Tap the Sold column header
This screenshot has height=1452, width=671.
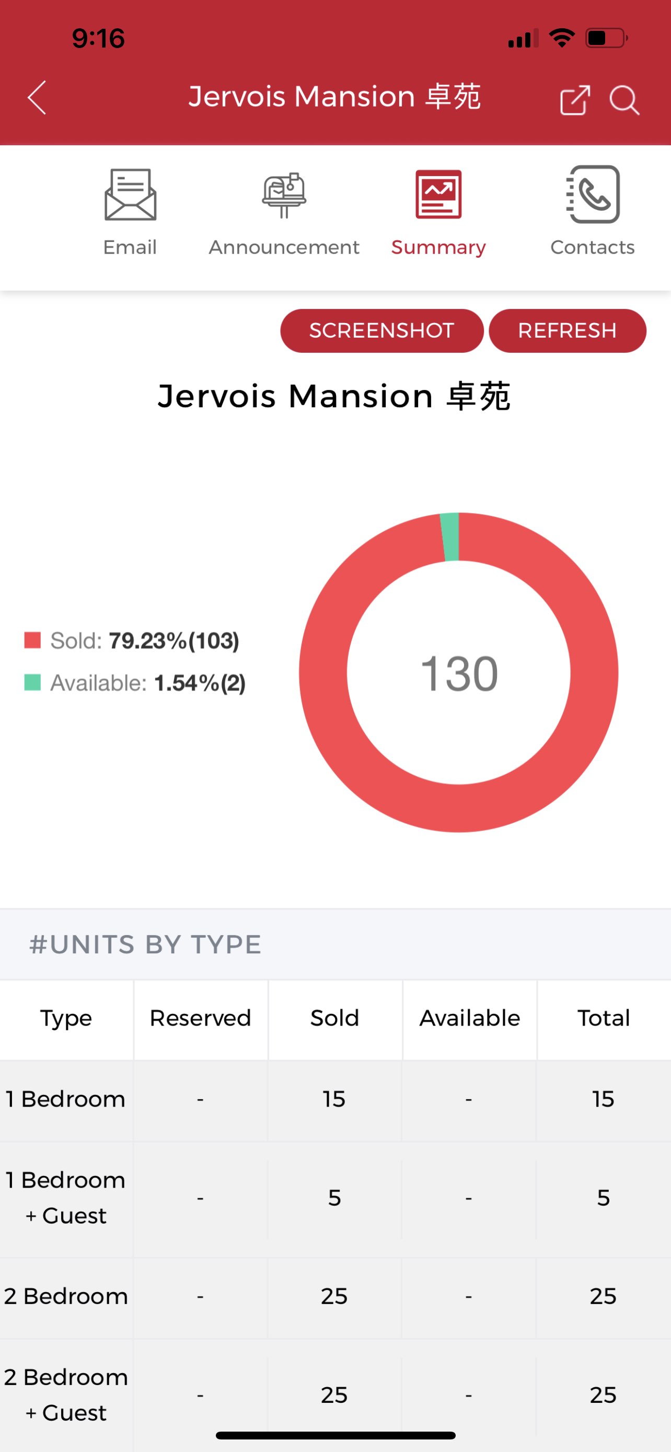(x=334, y=1018)
